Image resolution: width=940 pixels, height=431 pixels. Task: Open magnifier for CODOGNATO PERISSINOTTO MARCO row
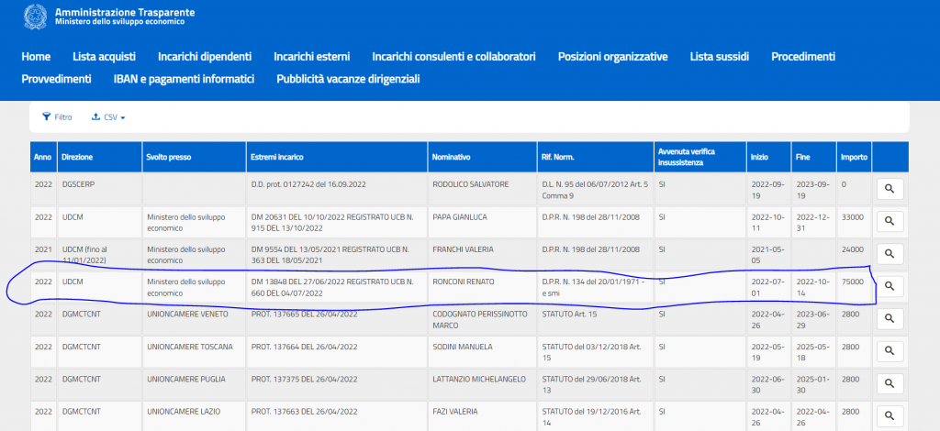pos(890,318)
